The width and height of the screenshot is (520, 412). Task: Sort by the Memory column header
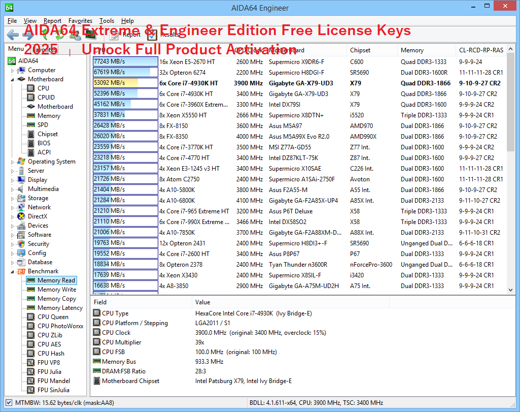tap(427, 50)
